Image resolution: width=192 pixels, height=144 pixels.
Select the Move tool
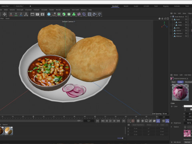pos(4,14)
